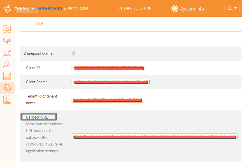Open the reports chart sidebar icon
This screenshot has height=167, width=242.
click(x=7, y=76)
